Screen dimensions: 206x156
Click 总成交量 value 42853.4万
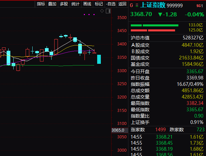point(192,97)
